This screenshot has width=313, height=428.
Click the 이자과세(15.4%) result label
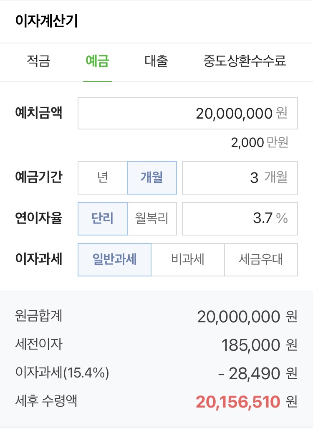tap(62, 372)
